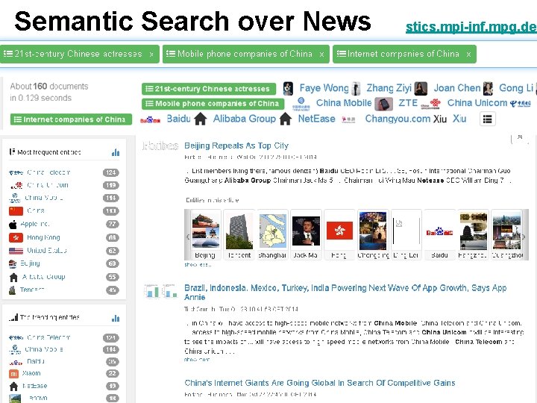Click the NetEase entity link in header
537x403 pixels.
[316, 119]
